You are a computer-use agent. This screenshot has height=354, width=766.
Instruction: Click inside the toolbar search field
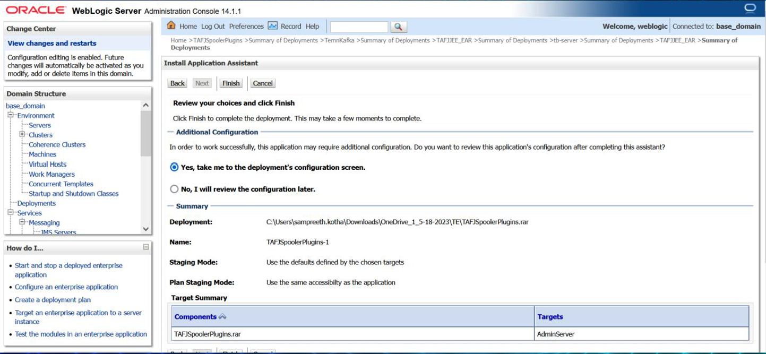pyautogui.click(x=359, y=27)
